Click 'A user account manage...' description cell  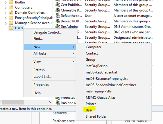pyautogui.click(x=133, y=16)
